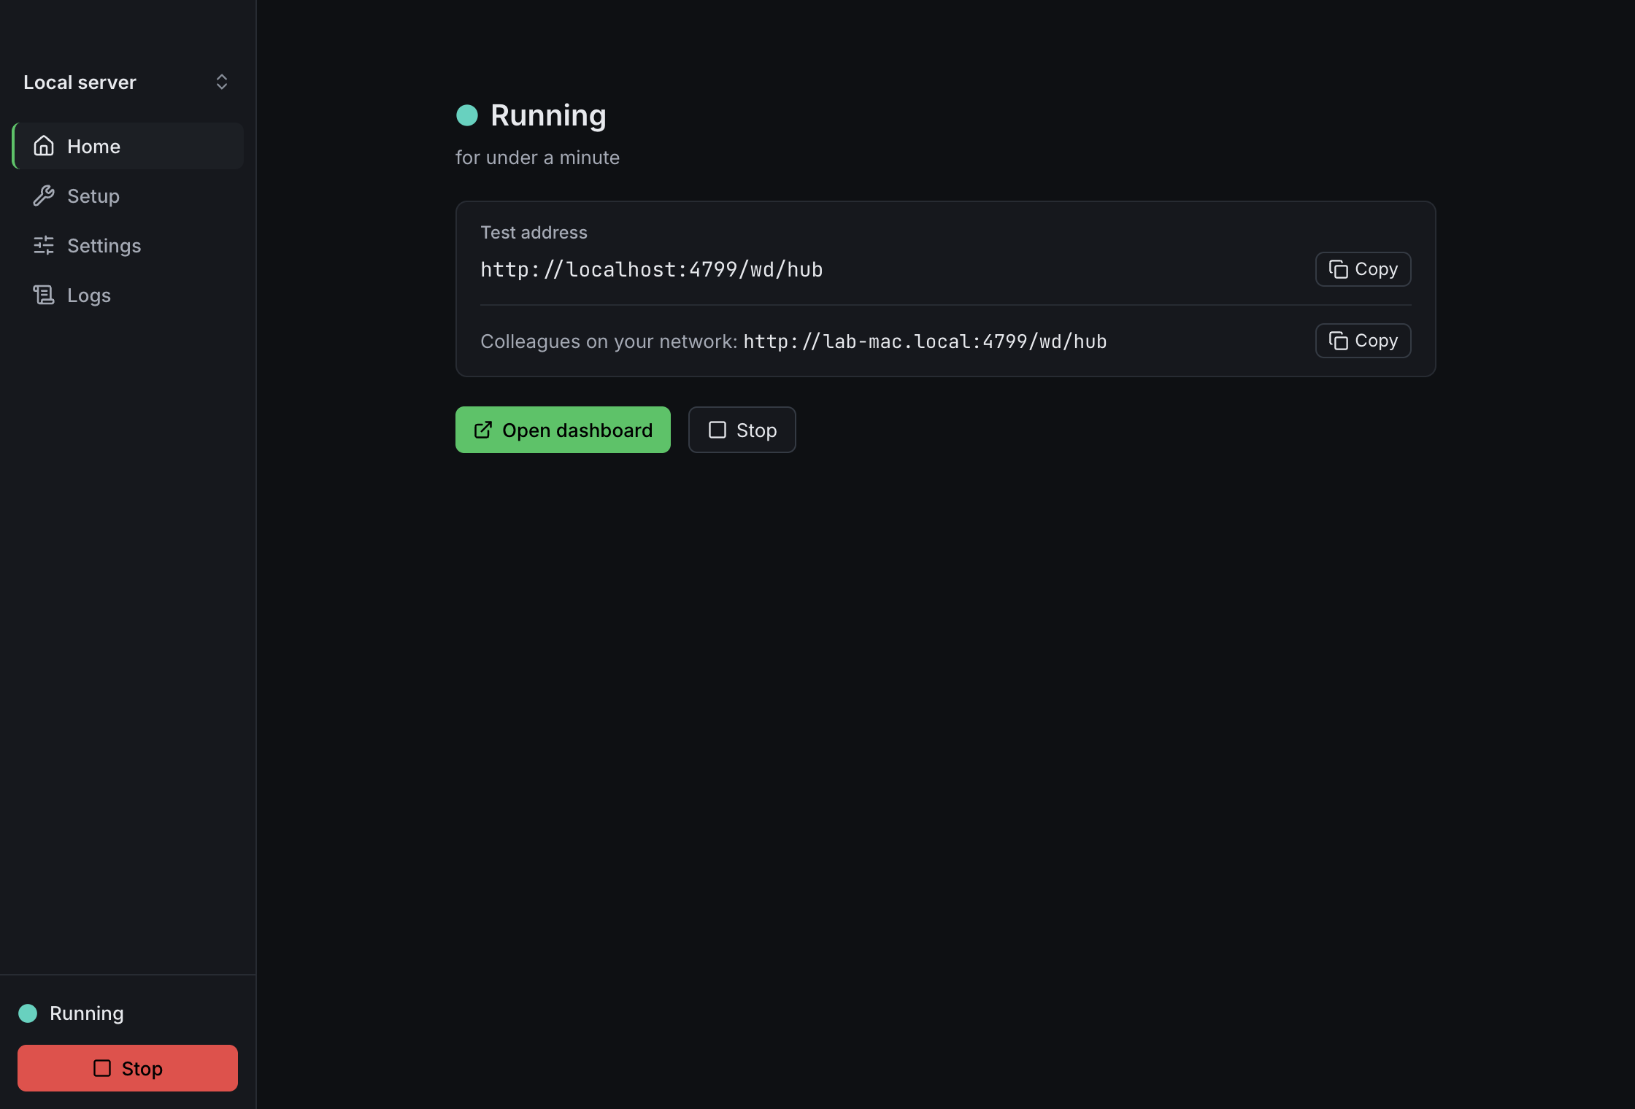The width and height of the screenshot is (1635, 1109).
Task: Copy the localhost test address
Action: click(x=1363, y=269)
